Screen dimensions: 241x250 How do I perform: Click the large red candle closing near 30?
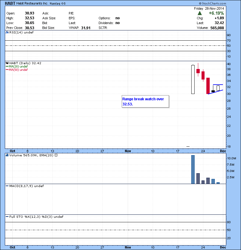point(208,86)
